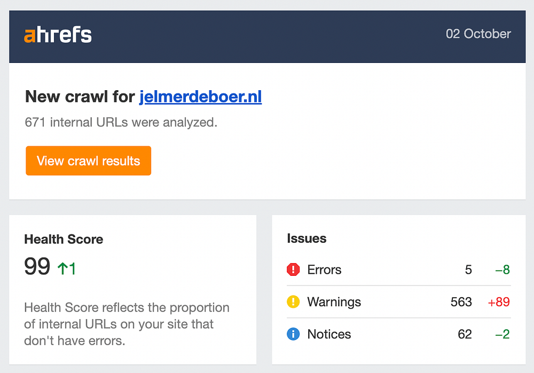Image resolution: width=534 pixels, height=373 pixels.
Task: Click the Warnings label in Issues
Action: point(334,302)
